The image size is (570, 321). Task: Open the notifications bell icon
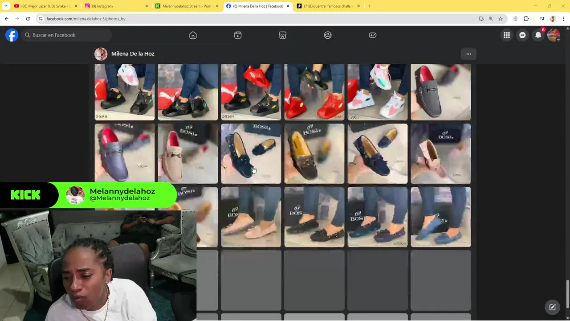pyautogui.click(x=538, y=35)
